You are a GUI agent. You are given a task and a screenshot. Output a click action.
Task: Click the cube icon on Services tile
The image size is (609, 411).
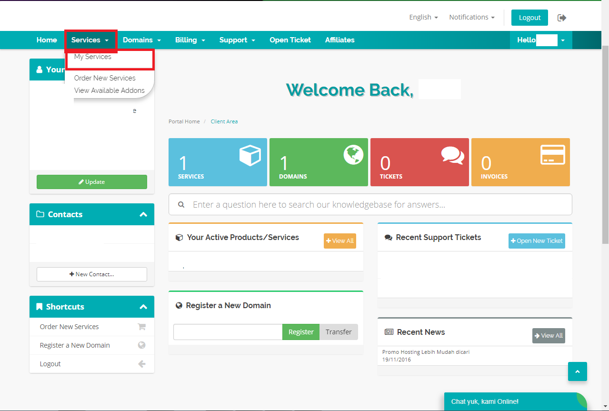tap(250, 155)
